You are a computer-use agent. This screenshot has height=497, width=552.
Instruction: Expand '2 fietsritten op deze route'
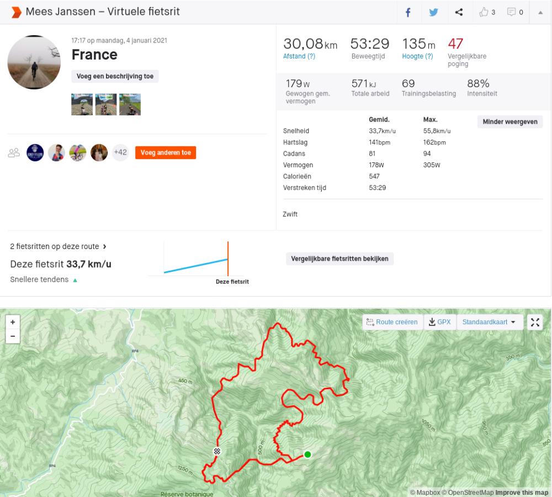(58, 246)
